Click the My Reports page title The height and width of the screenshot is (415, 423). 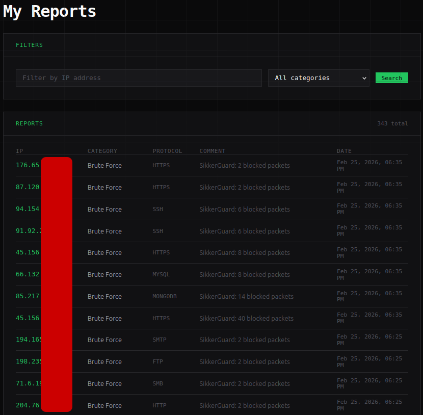click(49, 11)
